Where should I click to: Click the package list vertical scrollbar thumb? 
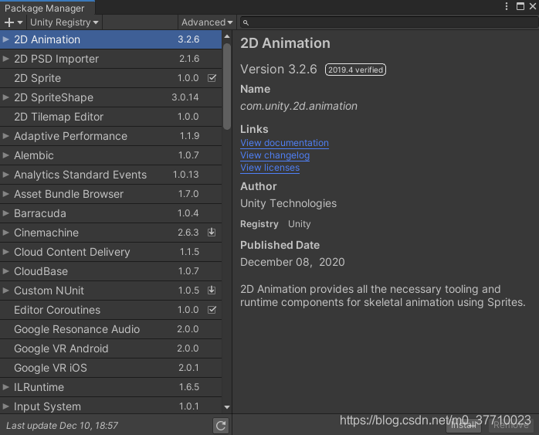227,85
